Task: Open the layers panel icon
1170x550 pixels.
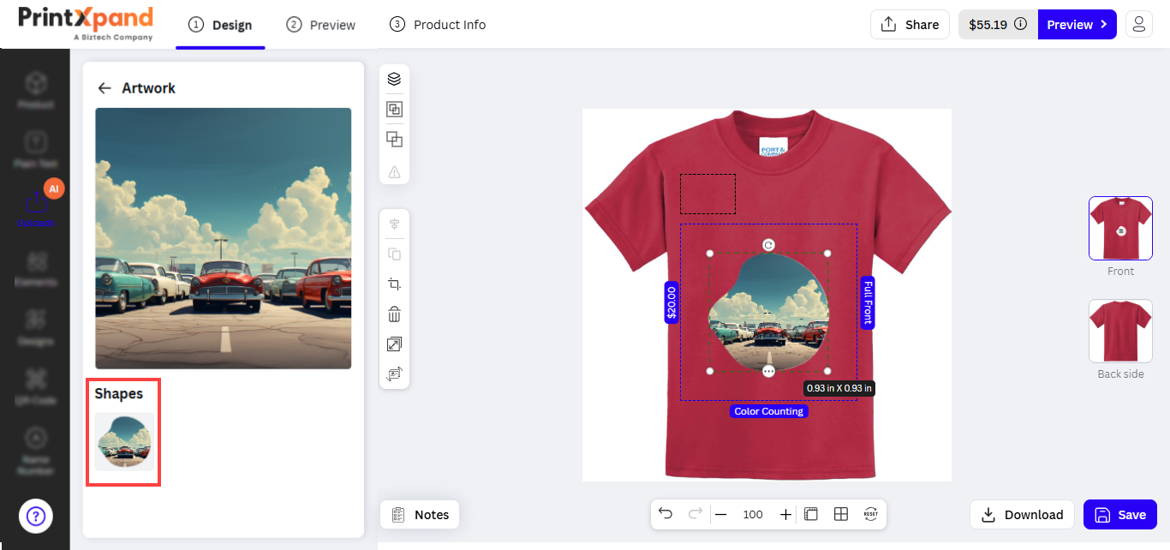Action: coord(394,79)
